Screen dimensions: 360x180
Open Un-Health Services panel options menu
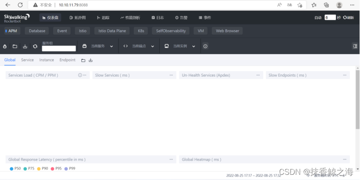258,75
